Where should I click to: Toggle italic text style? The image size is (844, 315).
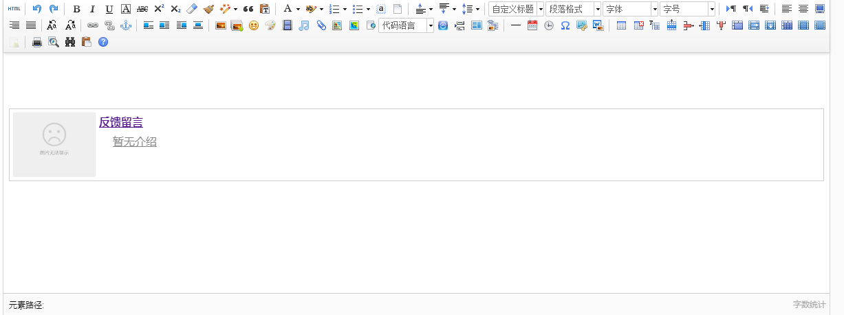[92, 9]
